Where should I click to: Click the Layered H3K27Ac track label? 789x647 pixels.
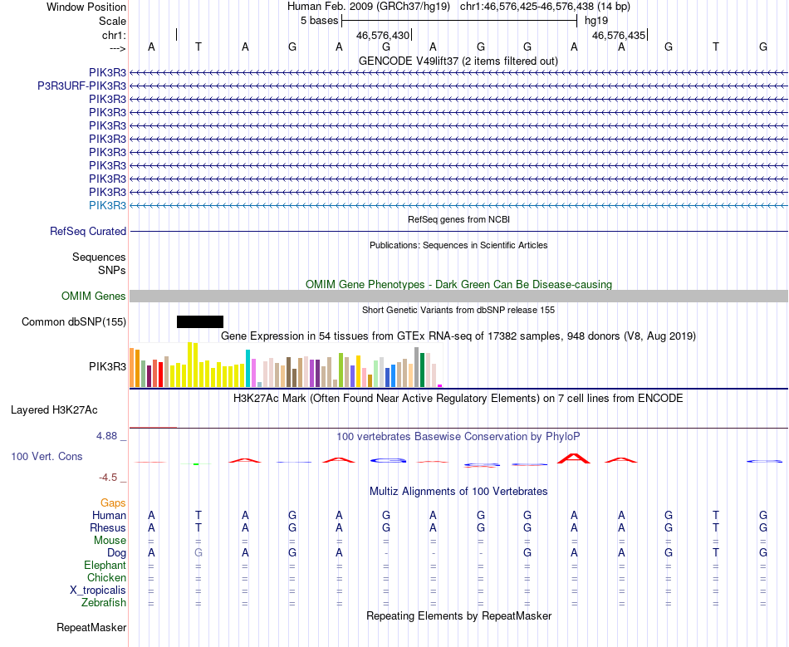tap(54, 410)
